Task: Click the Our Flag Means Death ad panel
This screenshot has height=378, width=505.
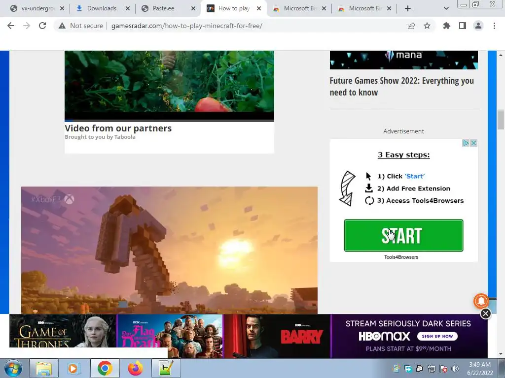Action: (x=170, y=336)
